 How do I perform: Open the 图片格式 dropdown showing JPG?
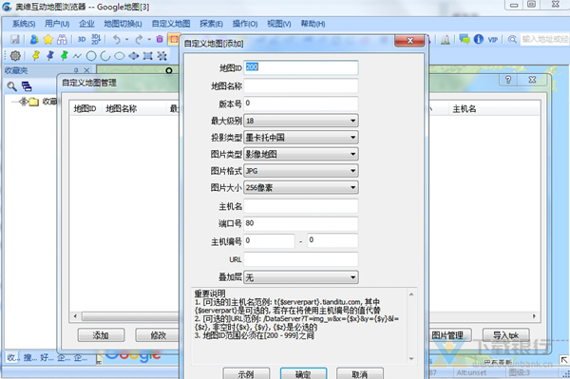point(301,171)
